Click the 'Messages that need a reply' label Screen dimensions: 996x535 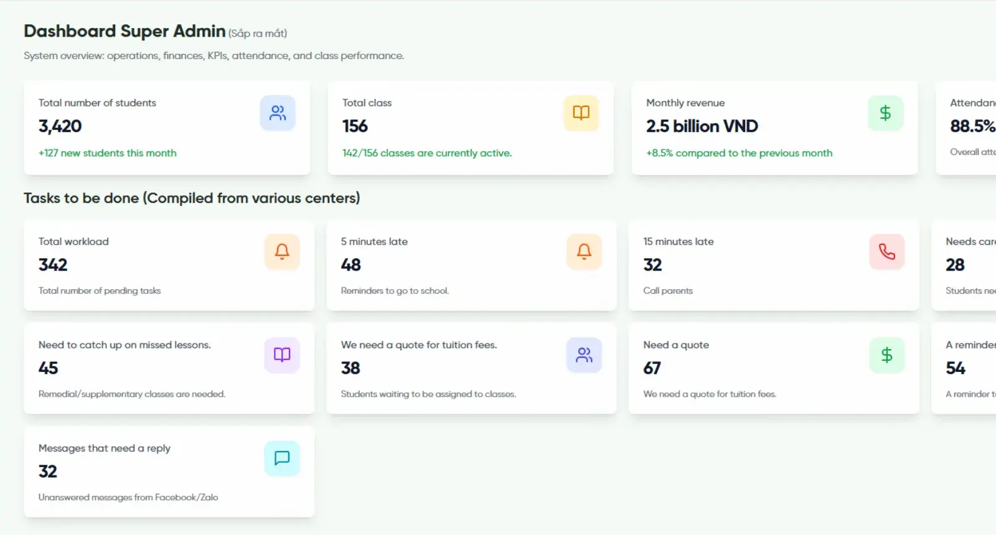pos(105,448)
